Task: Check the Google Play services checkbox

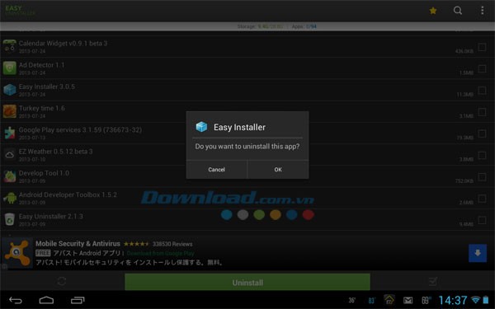Action: coord(482,133)
